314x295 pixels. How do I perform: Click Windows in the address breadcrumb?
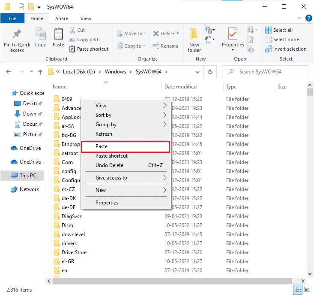click(115, 72)
